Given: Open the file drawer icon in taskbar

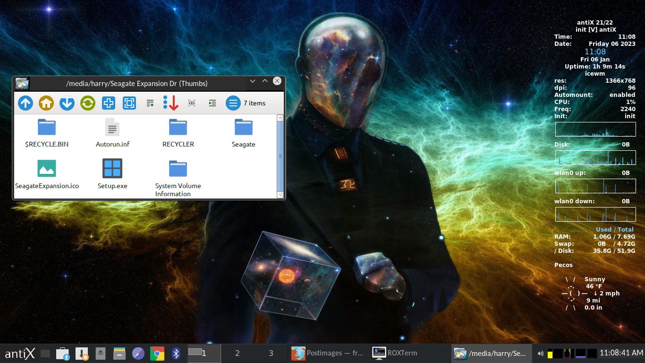Looking at the screenshot, I should (x=119, y=353).
